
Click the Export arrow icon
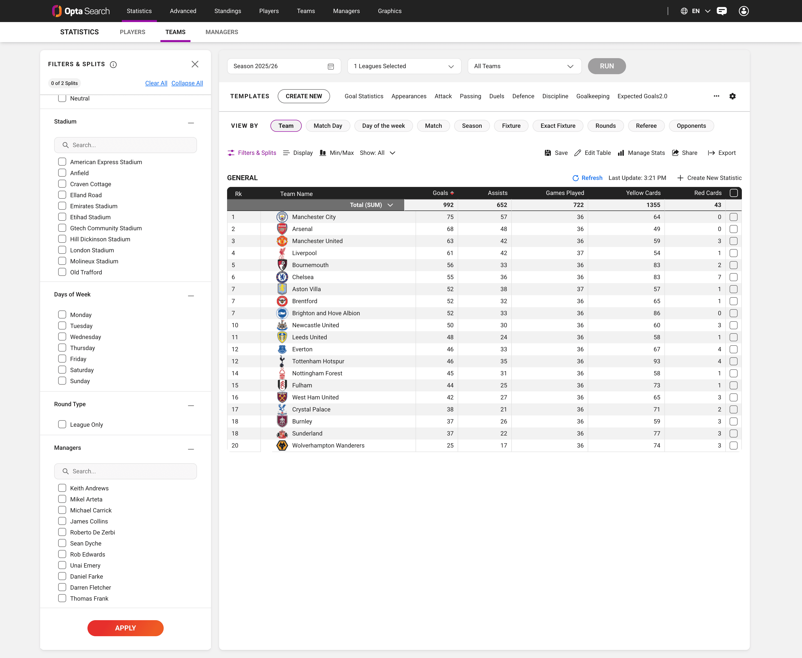pyautogui.click(x=712, y=153)
